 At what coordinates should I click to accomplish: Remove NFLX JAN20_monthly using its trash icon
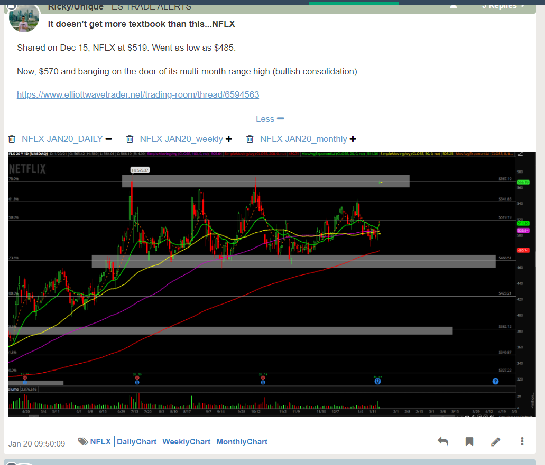[250, 139]
